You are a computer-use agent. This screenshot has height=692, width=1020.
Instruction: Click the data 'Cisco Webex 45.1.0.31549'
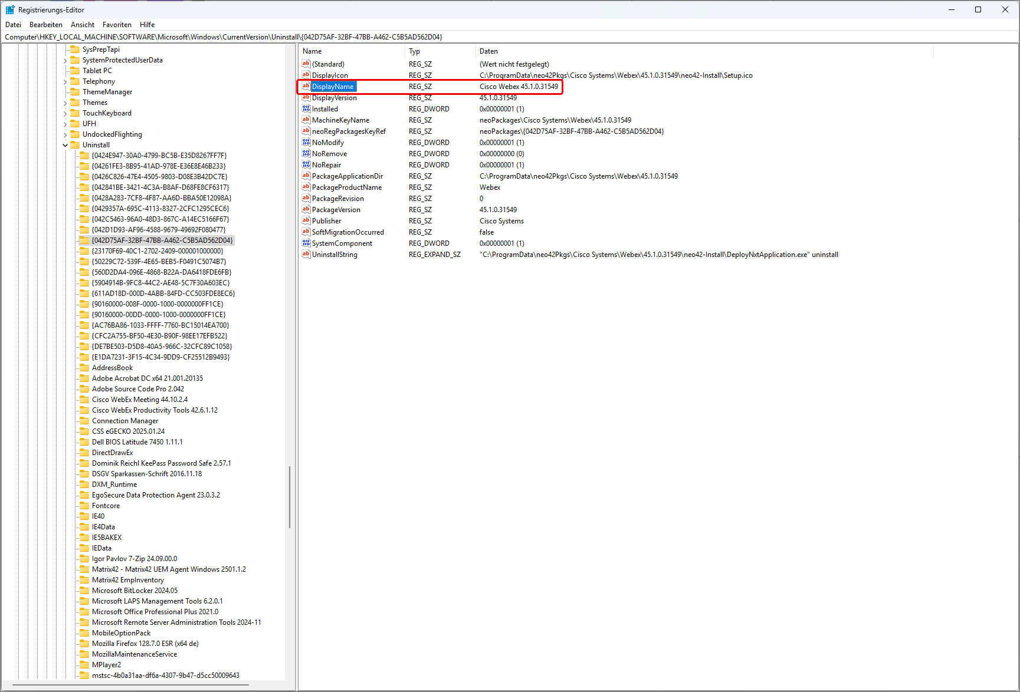pos(519,87)
